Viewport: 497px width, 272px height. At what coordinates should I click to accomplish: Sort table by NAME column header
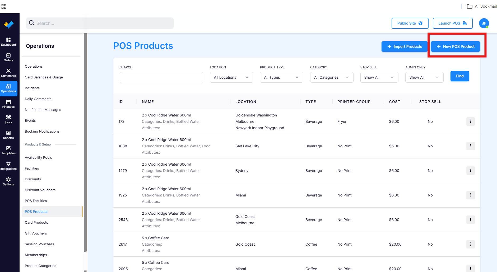tap(148, 102)
